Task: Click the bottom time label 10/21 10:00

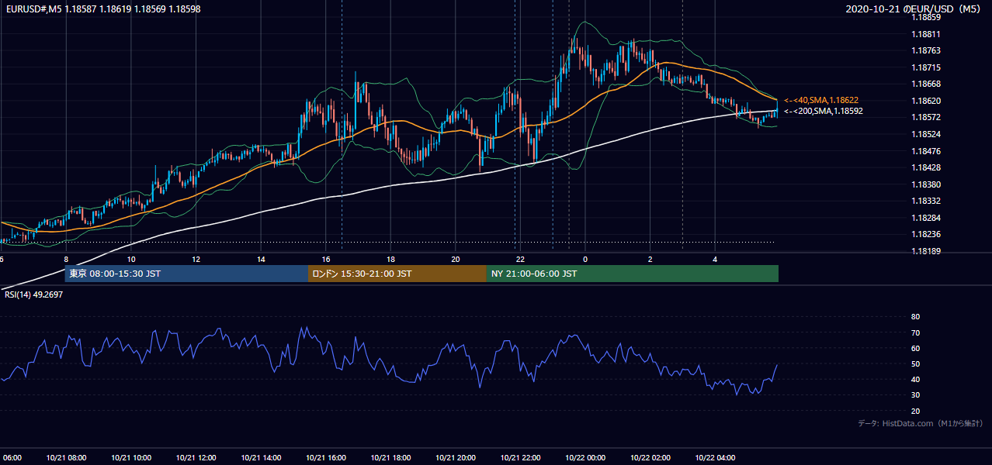Action: tap(131, 458)
